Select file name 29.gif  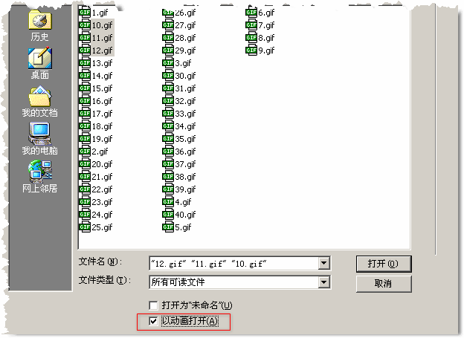(185, 51)
